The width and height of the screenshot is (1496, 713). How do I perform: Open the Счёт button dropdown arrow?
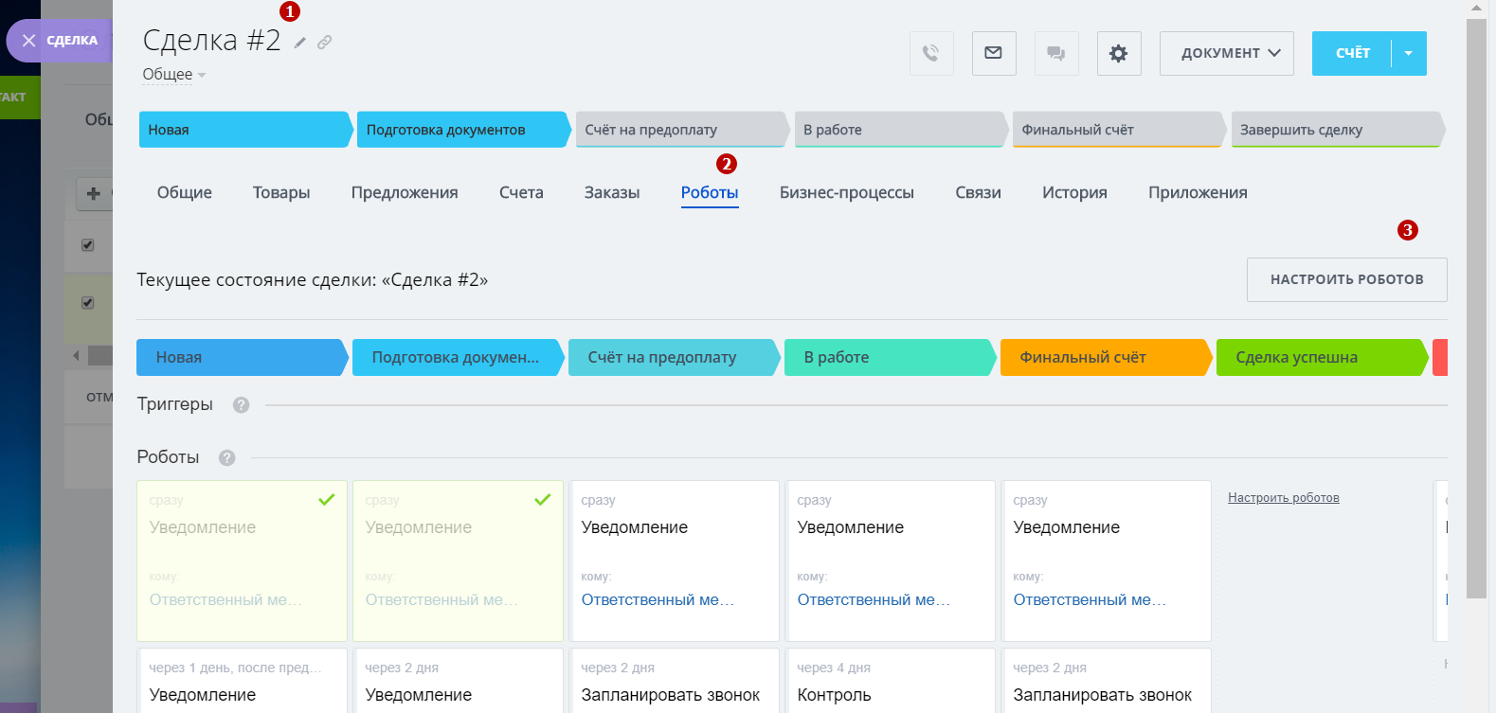point(1409,53)
